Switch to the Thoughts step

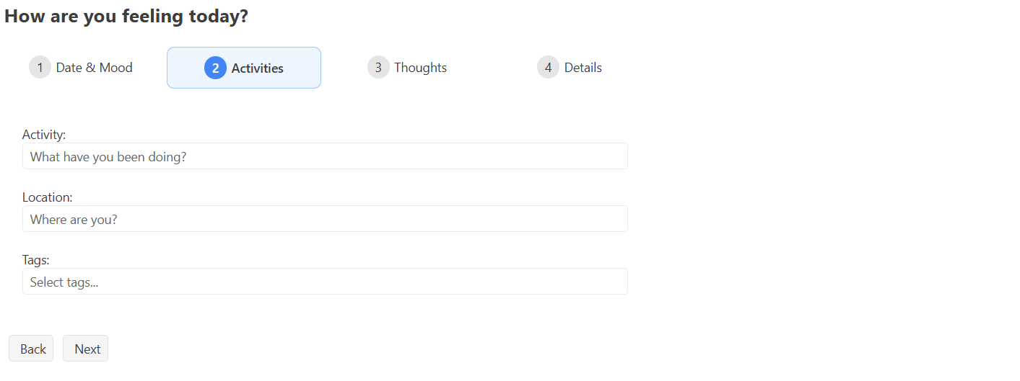coord(421,68)
